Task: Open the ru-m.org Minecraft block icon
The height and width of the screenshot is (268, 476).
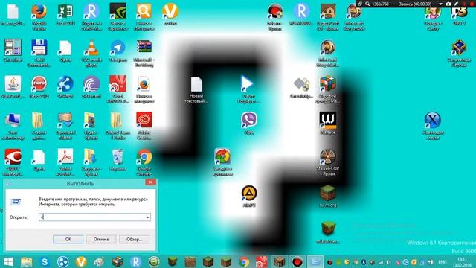Action: point(327,194)
